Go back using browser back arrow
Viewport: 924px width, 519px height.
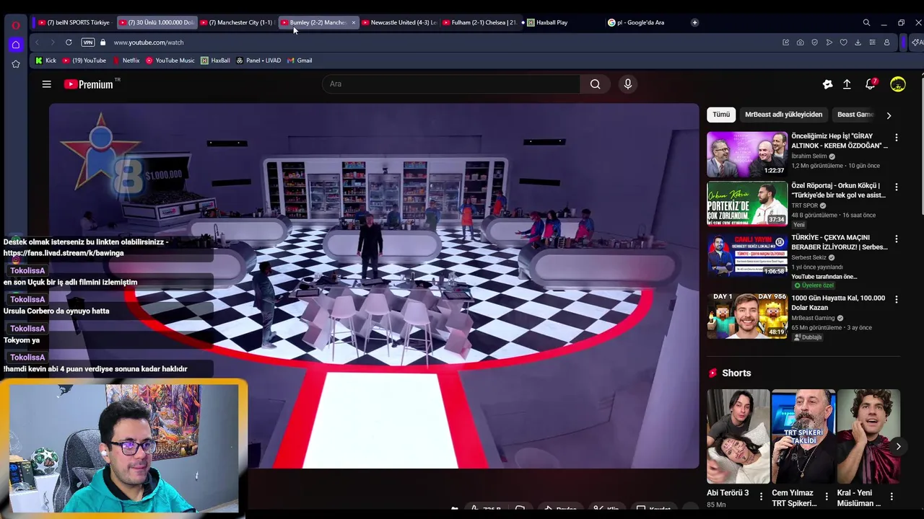point(37,43)
